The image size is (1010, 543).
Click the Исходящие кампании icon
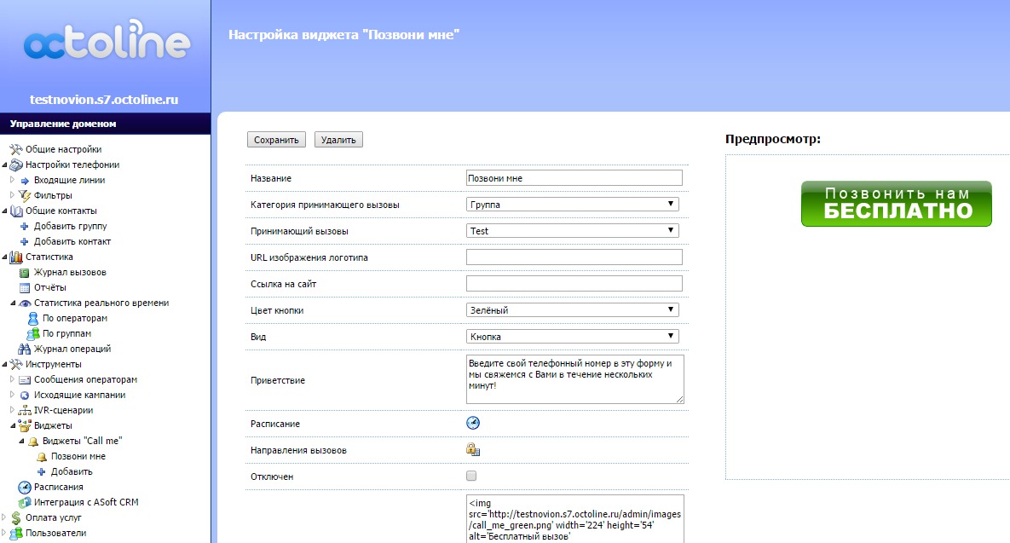[25, 396]
